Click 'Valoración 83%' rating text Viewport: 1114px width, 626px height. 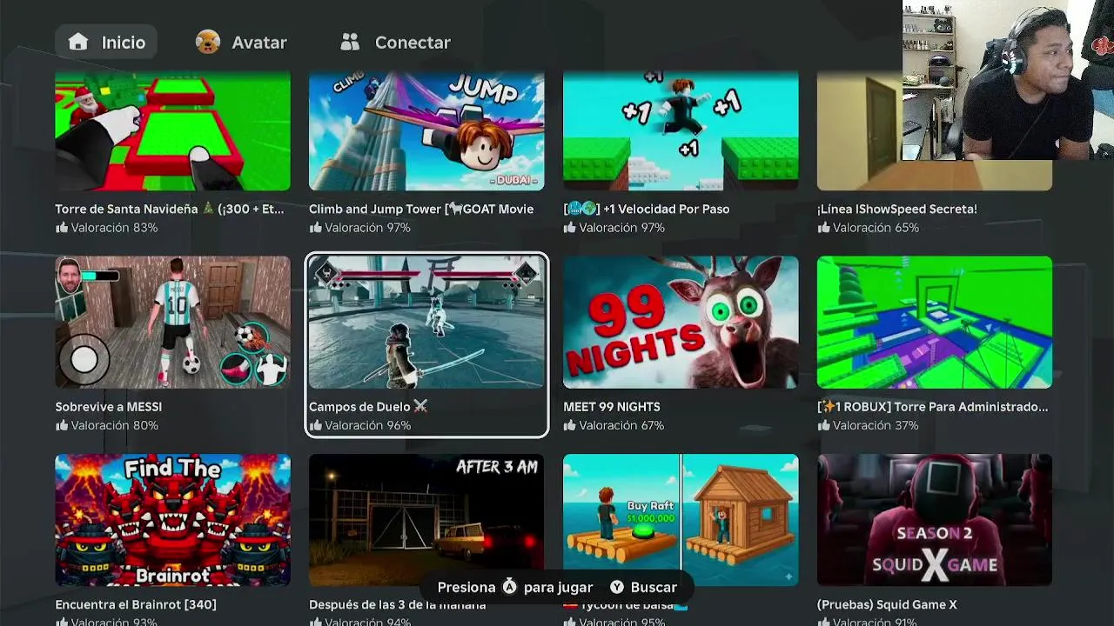coord(114,228)
